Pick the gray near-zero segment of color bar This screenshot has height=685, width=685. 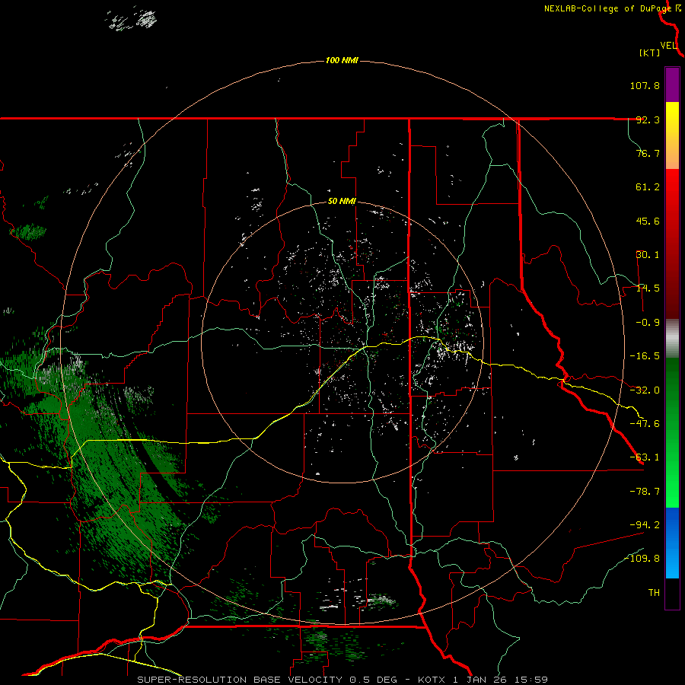point(672,339)
